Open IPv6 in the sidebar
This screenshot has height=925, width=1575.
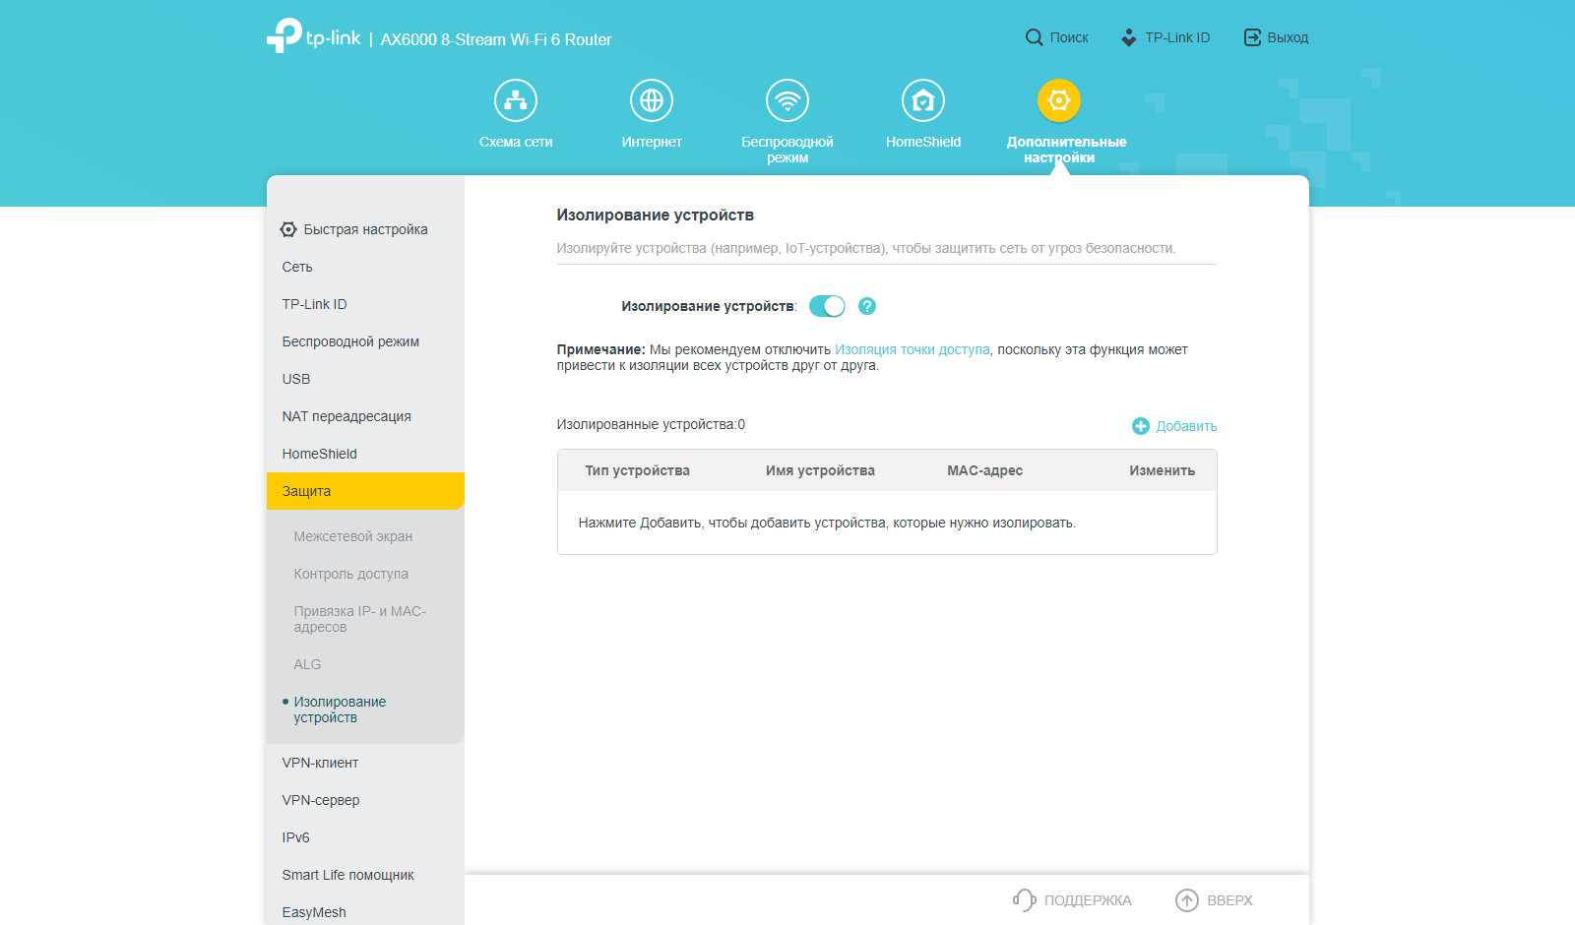tap(365, 837)
